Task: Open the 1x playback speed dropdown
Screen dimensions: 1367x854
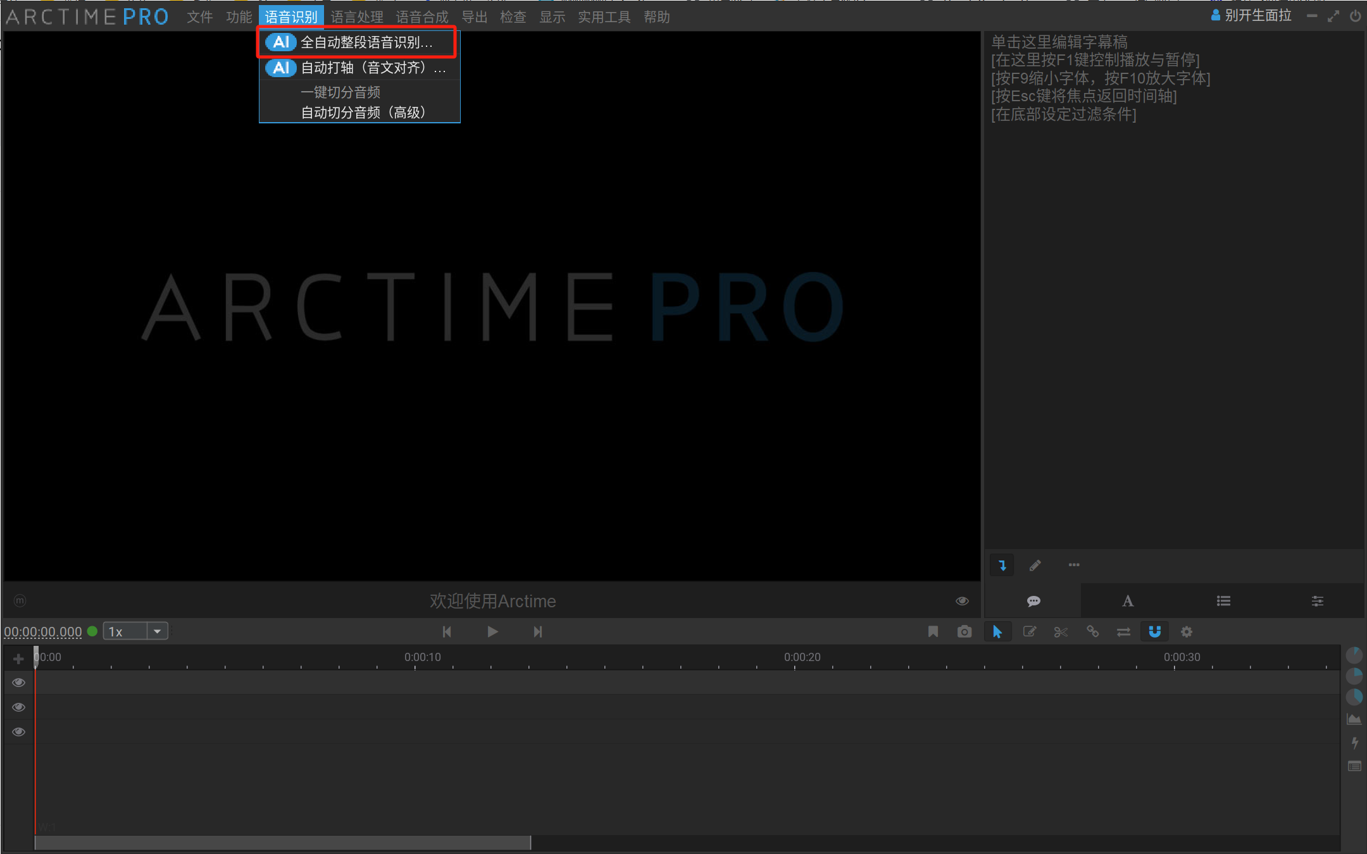Action: 156,631
